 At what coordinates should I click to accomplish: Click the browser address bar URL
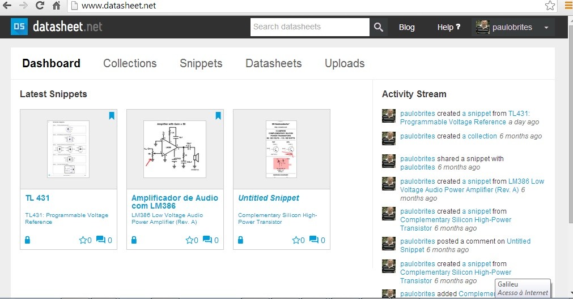(118, 6)
